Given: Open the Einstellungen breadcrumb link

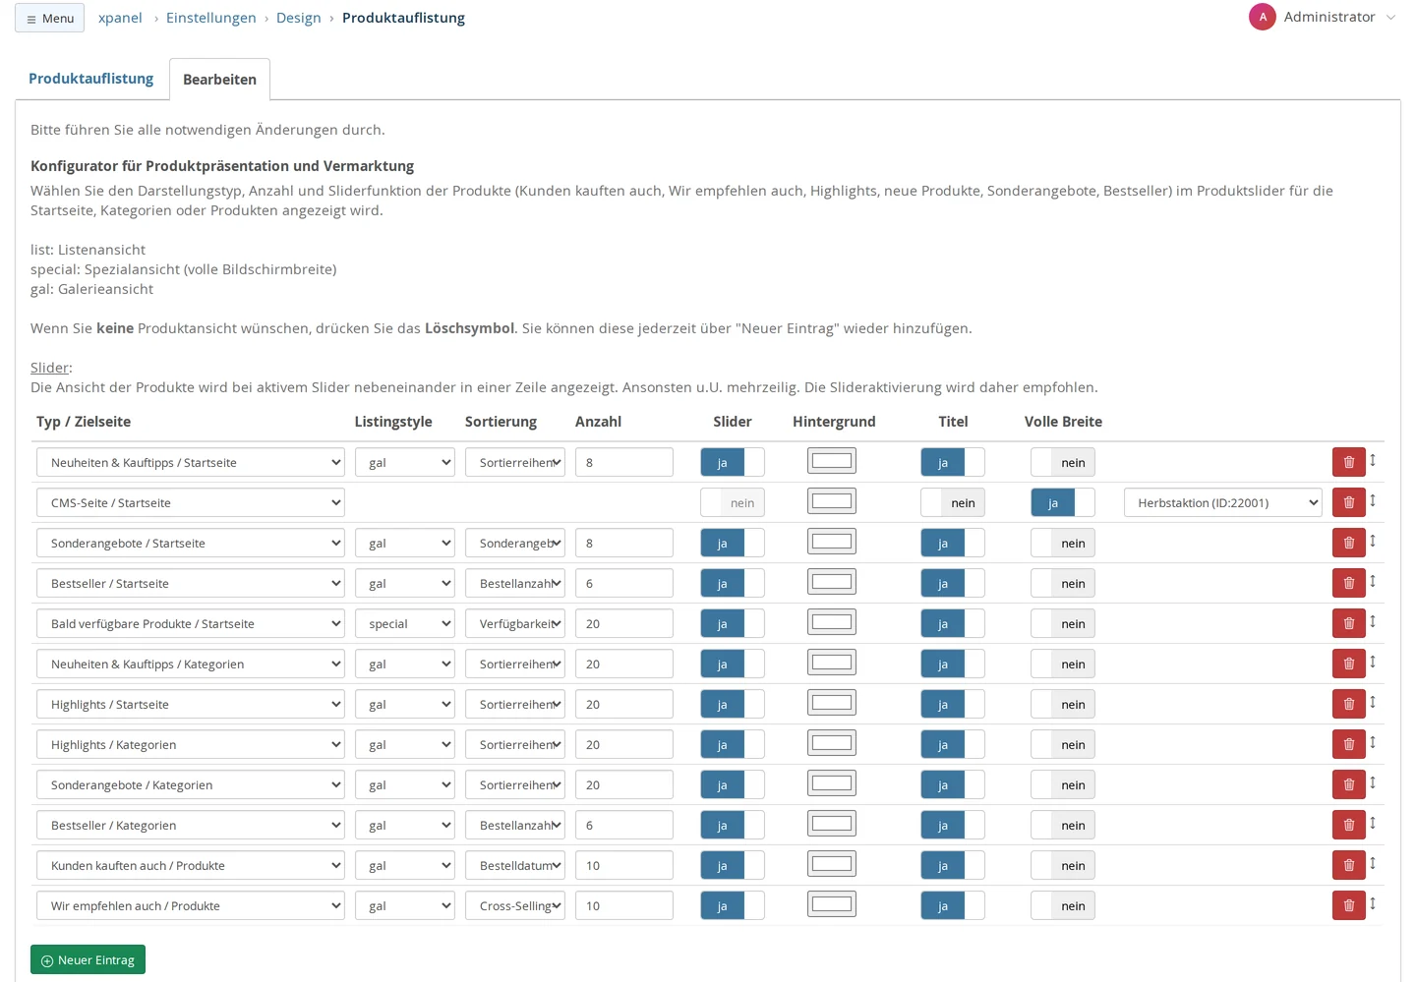Looking at the screenshot, I should 211,18.
